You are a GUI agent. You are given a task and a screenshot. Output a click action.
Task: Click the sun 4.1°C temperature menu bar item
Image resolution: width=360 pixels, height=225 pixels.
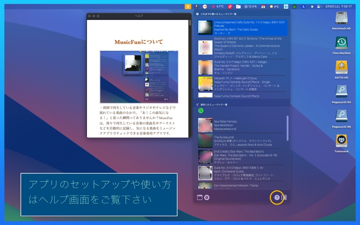pyautogui.click(x=218, y=6)
